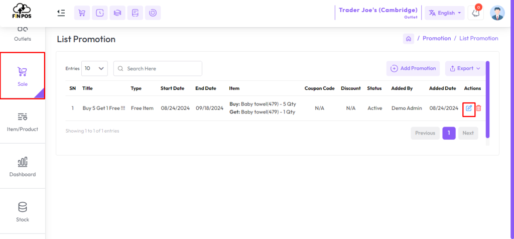This screenshot has width=514, height=239.
Task: Go to home via breadcrumb house icon
Action: [x=409, y=38]
